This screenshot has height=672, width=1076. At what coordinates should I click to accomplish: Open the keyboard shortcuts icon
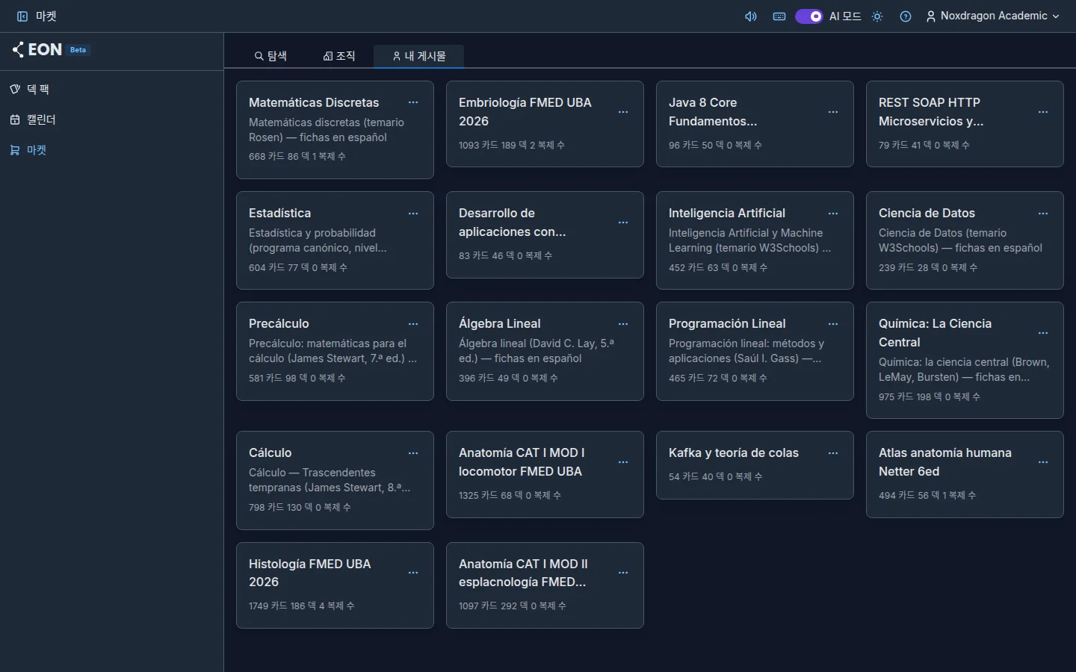(x=779, y=16)
